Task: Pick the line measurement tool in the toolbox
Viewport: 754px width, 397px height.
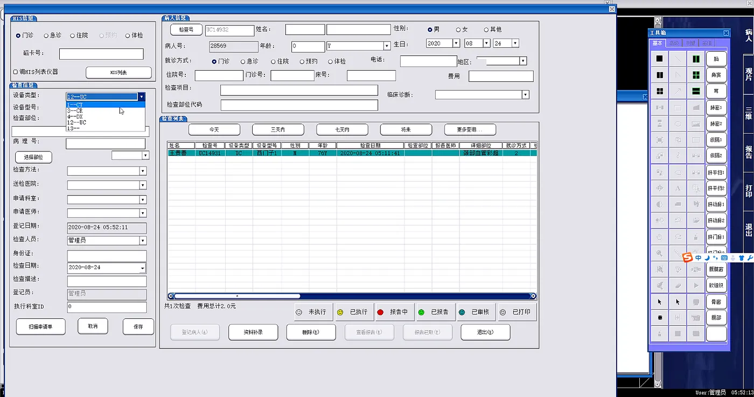Action: [x=678, y=59]
